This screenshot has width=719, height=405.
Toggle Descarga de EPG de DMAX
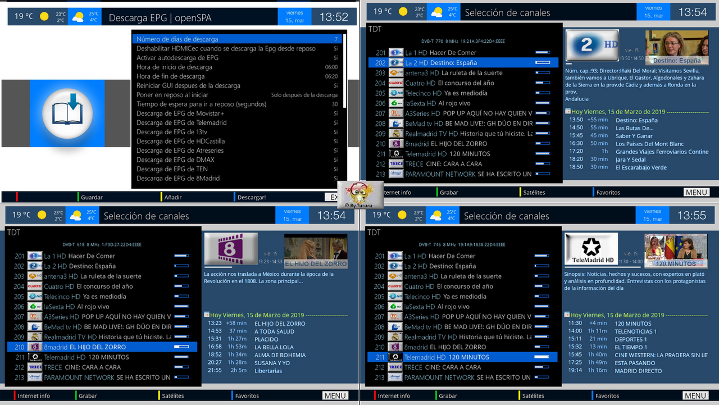(x=238, y=160)
